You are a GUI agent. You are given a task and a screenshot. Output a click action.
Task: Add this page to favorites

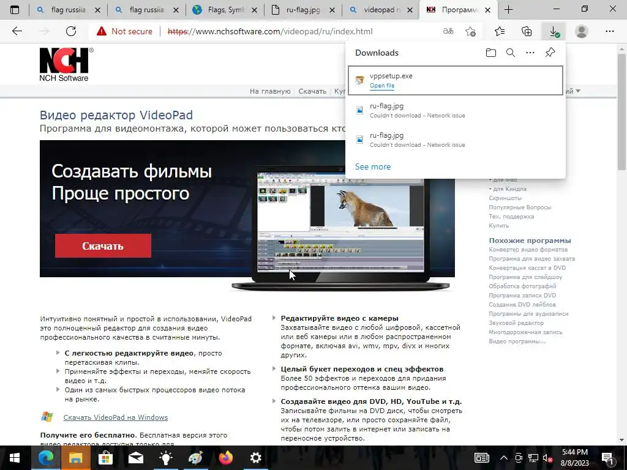(x=471, y=31)
